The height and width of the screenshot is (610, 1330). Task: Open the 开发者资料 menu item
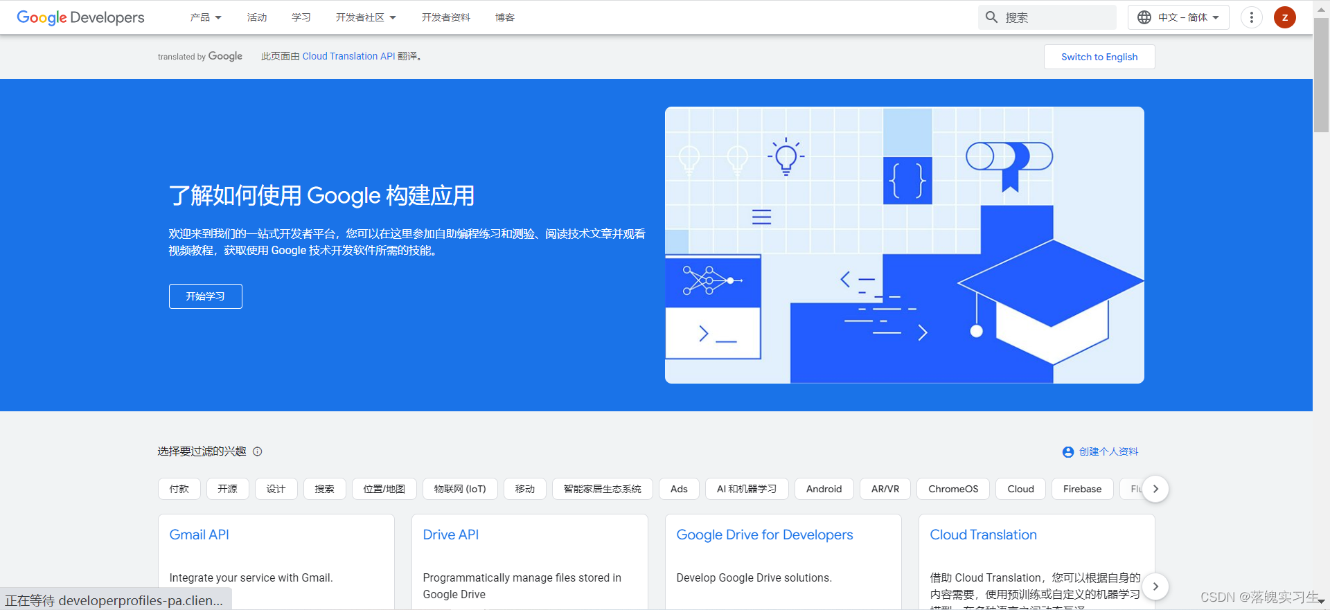pos(446,17)
